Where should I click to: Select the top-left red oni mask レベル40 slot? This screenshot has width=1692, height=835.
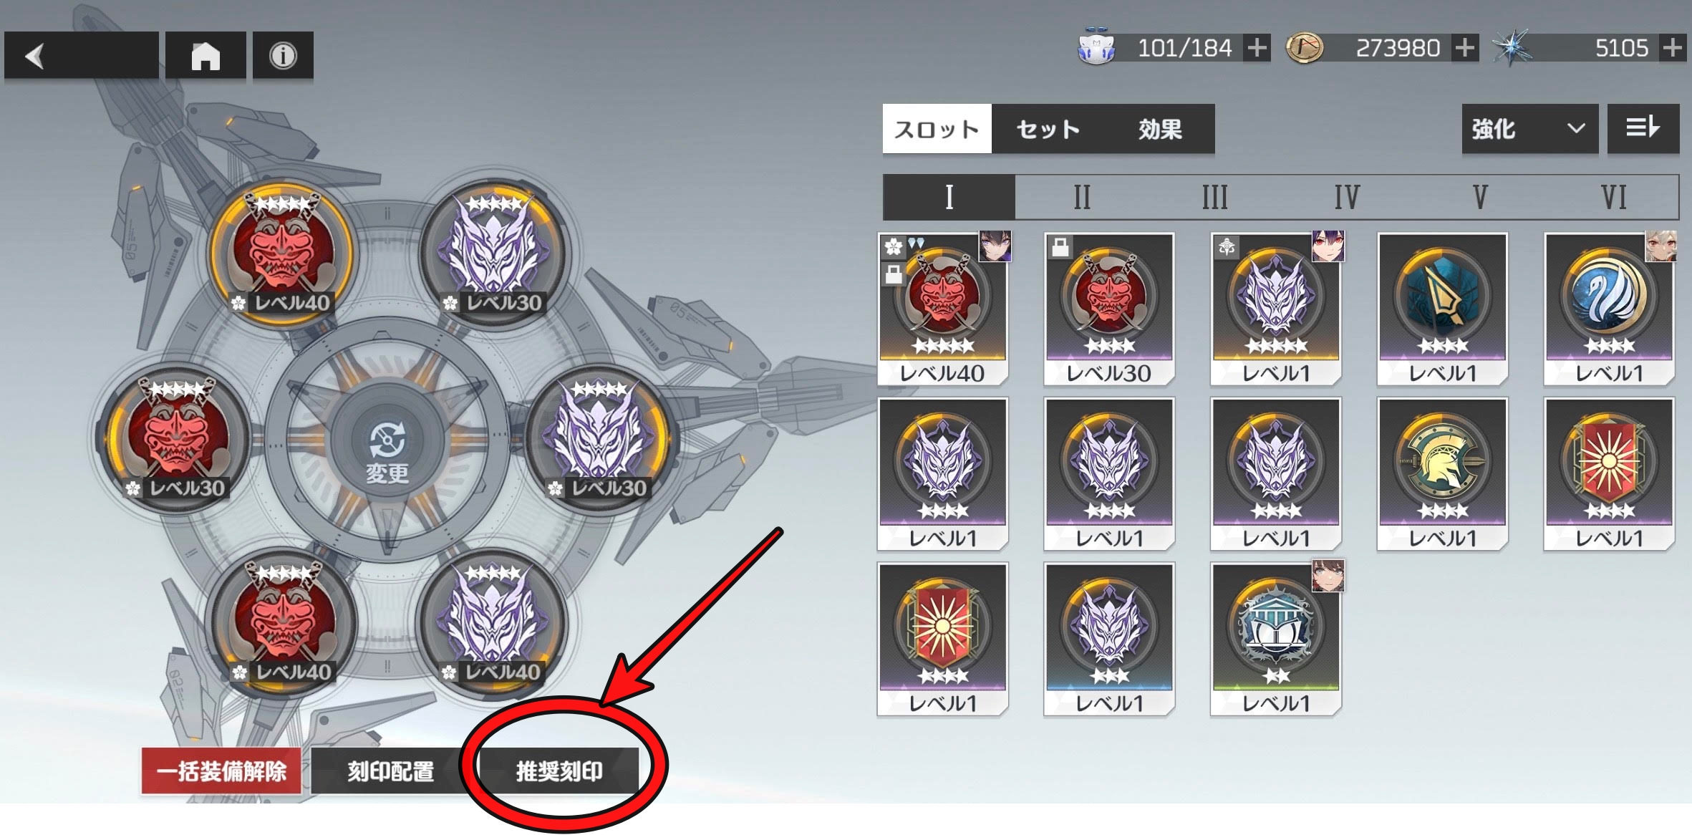tap(282, 252)
